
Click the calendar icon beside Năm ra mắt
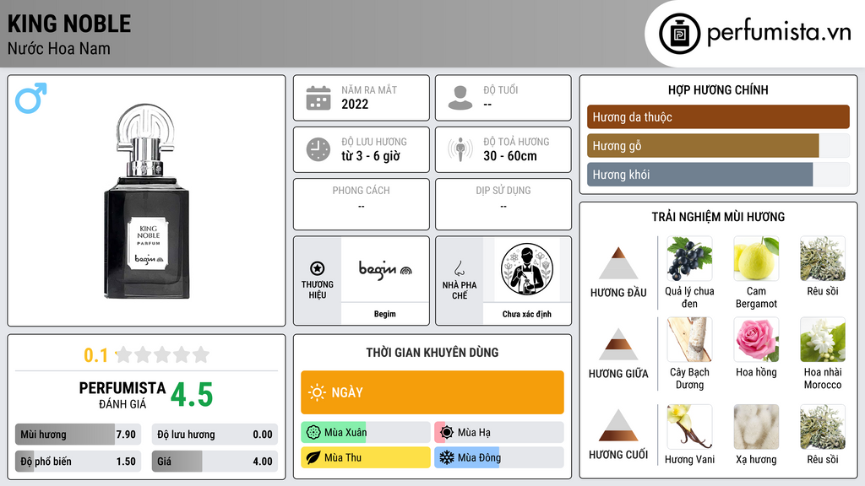[318, 98]
